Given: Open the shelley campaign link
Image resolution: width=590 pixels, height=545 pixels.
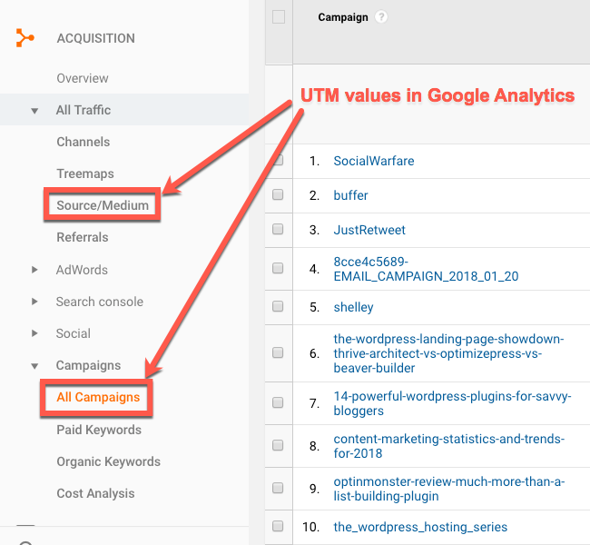Looking at the screenshot, I should coord(353,307).
